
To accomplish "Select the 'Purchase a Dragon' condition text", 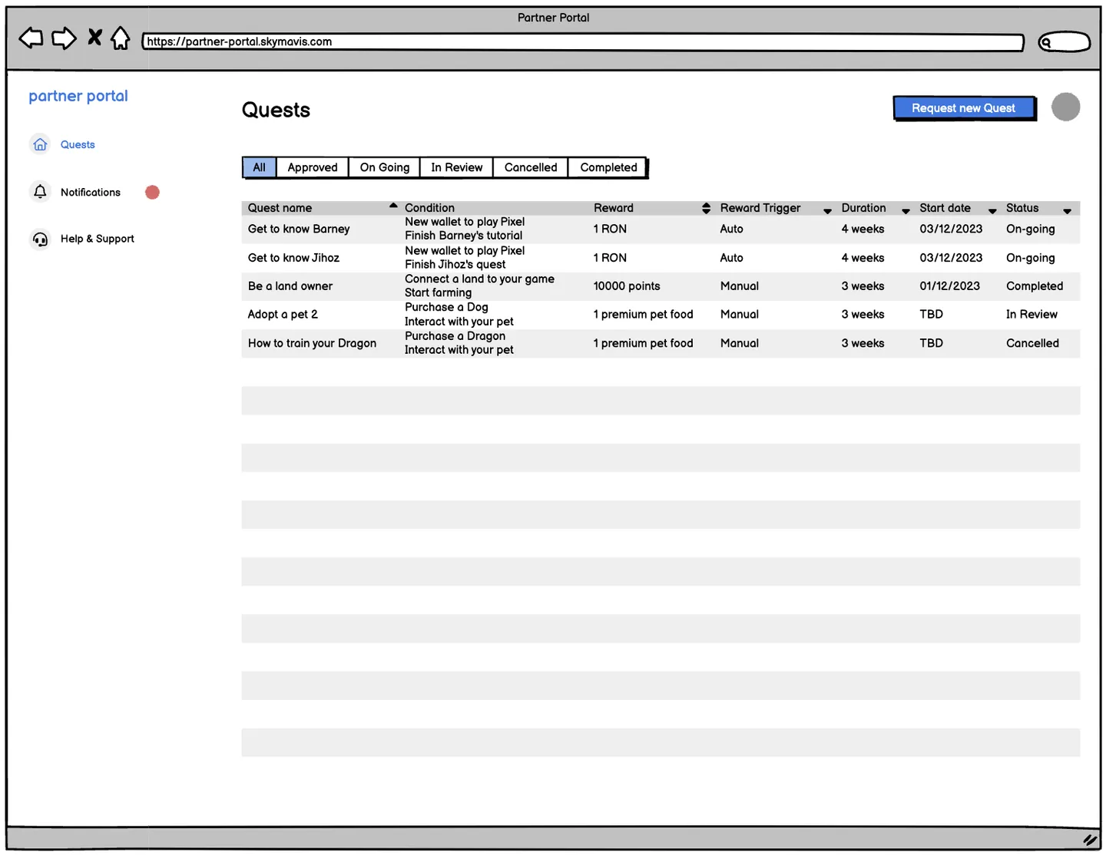I will click(x=455, y=336).
